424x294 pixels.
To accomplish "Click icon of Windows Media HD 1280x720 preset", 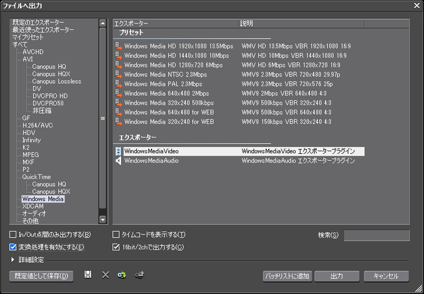I will 118,65.
